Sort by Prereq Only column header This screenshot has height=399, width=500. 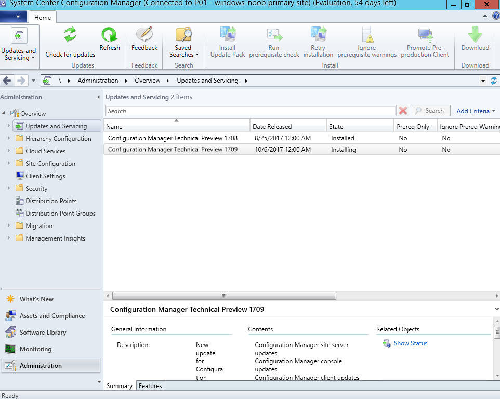click(x=415, y=127)
